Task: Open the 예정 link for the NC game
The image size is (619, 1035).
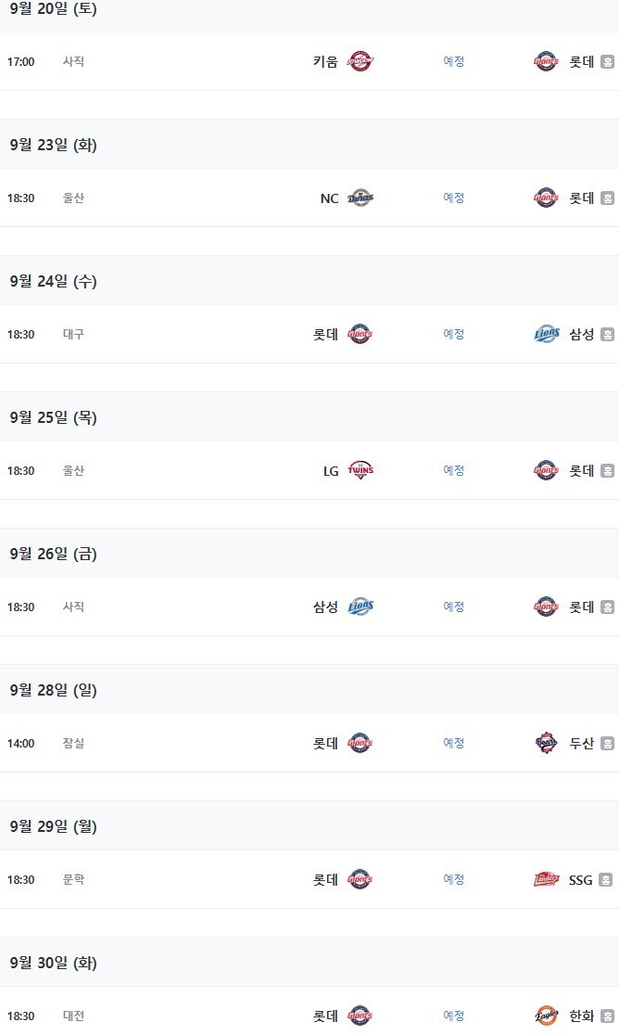Action: (453, 198)
